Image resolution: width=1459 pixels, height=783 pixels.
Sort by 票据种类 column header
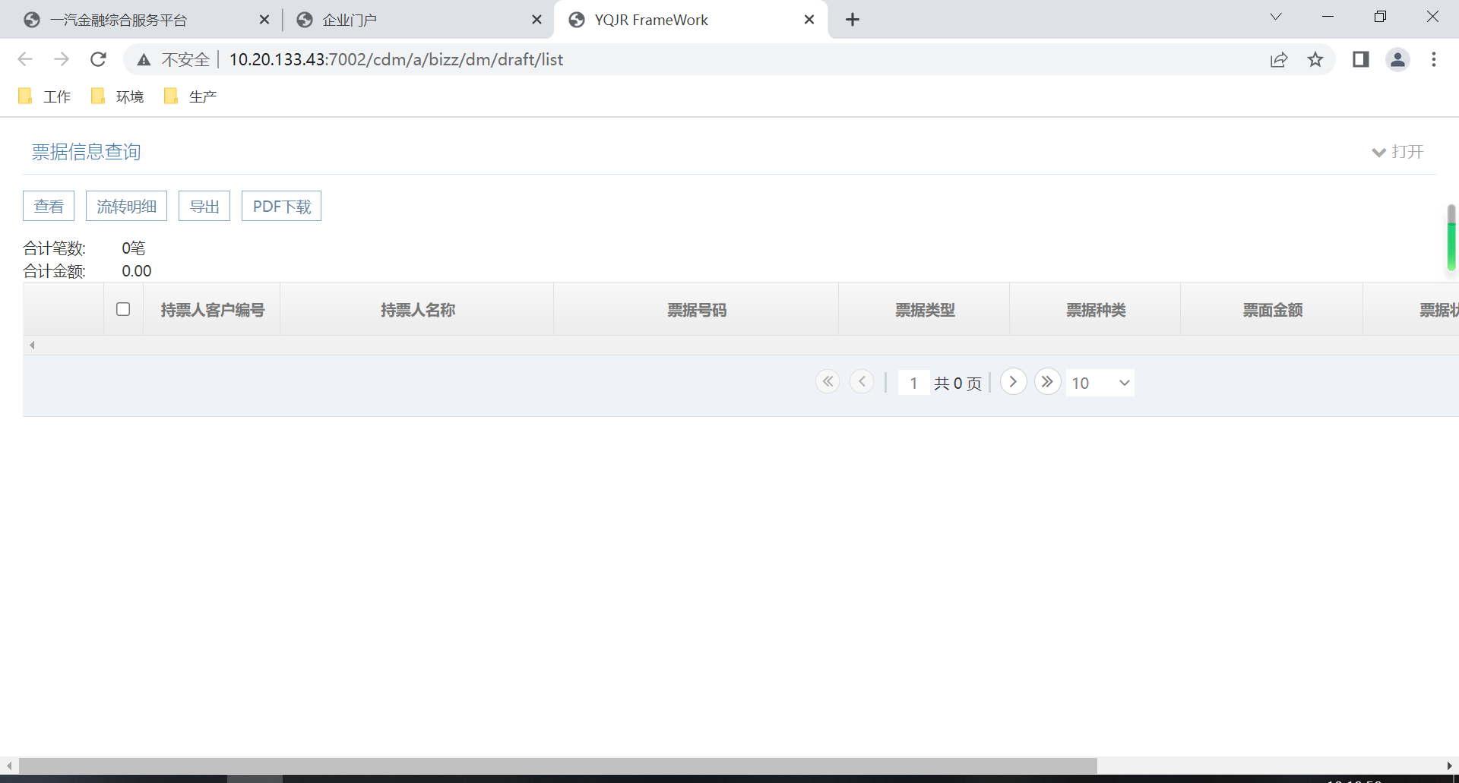(x=1096, y=310)
